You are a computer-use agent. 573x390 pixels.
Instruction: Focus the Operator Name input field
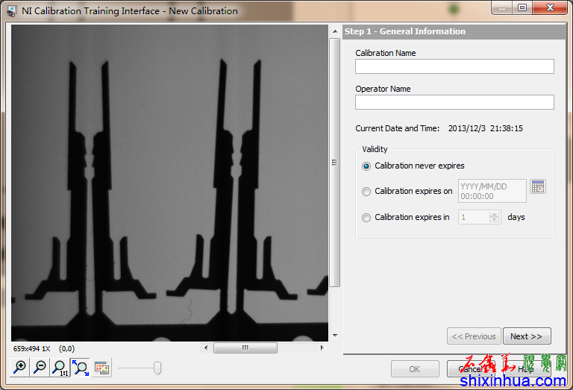454,102
